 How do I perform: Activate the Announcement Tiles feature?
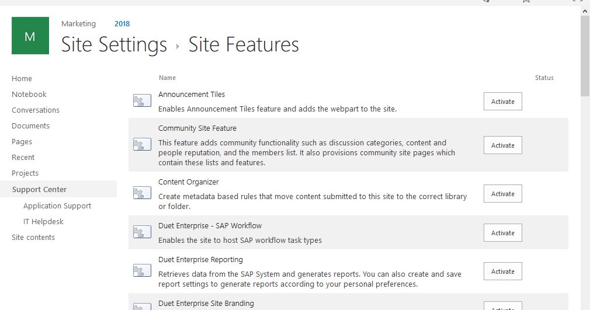[x=502, y=102]
